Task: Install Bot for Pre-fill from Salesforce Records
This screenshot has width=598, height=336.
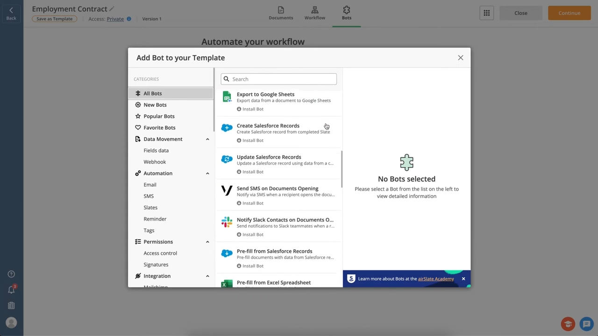Action: click(250, 266)
